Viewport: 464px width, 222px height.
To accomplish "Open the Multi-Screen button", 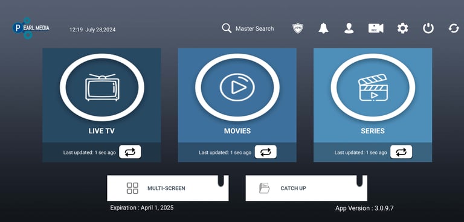I will click(167, 188).
